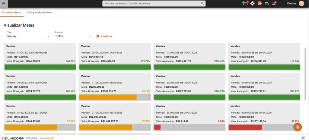
Task: Open the chat message icon in footer
Action: coord(303,138)
